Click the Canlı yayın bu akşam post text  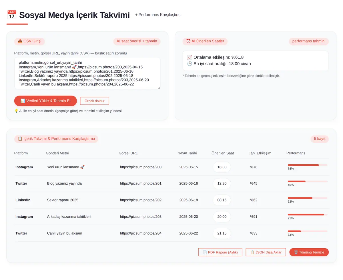(x=65, y=233)
